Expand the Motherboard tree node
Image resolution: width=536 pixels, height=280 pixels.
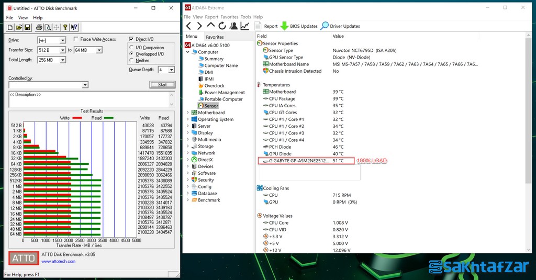[x=188, y=113]
